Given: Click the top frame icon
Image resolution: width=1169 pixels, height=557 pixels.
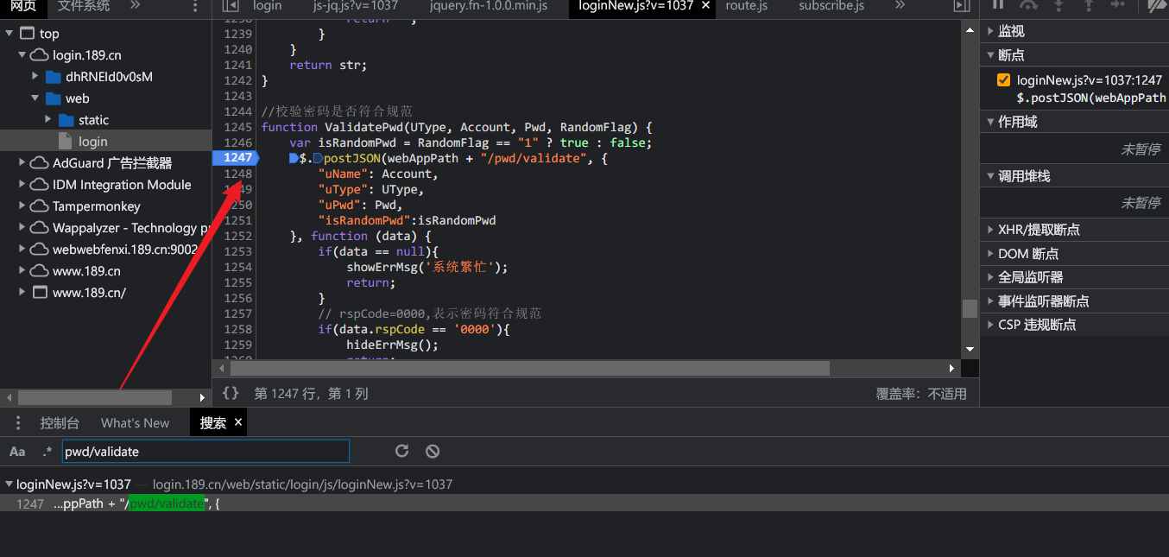Looking at the screenshot, I should 27,34.
